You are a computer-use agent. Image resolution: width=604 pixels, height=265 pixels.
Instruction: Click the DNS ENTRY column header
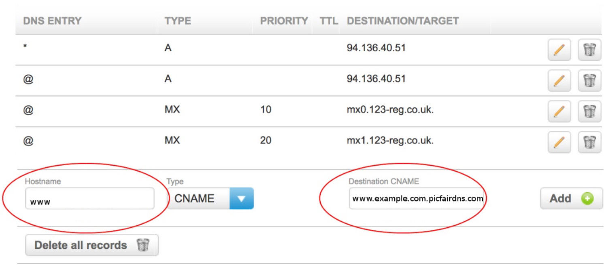coord(52,21)
